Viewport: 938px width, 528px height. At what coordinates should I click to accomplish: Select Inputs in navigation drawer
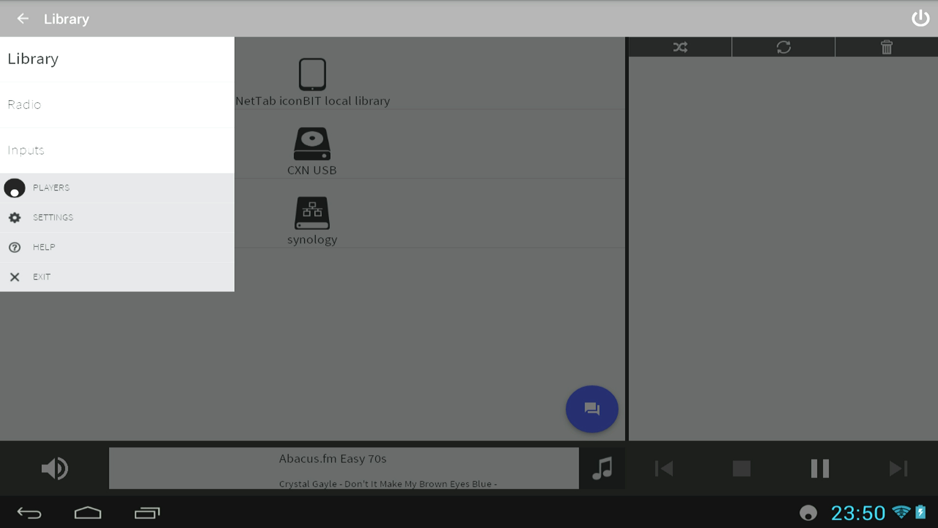(117, 150)
